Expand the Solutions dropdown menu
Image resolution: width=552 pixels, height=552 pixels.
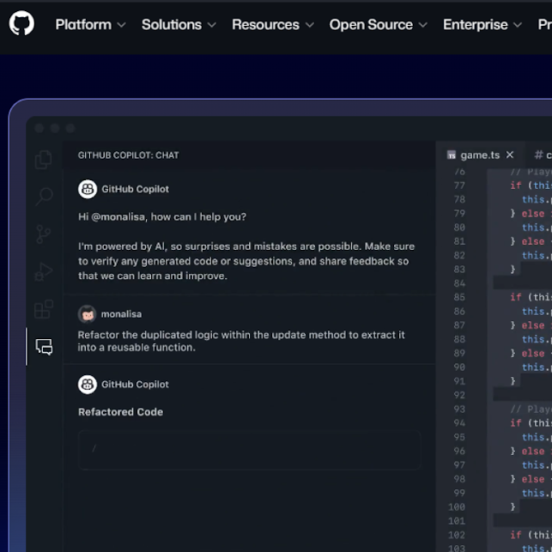click(179, 25)
